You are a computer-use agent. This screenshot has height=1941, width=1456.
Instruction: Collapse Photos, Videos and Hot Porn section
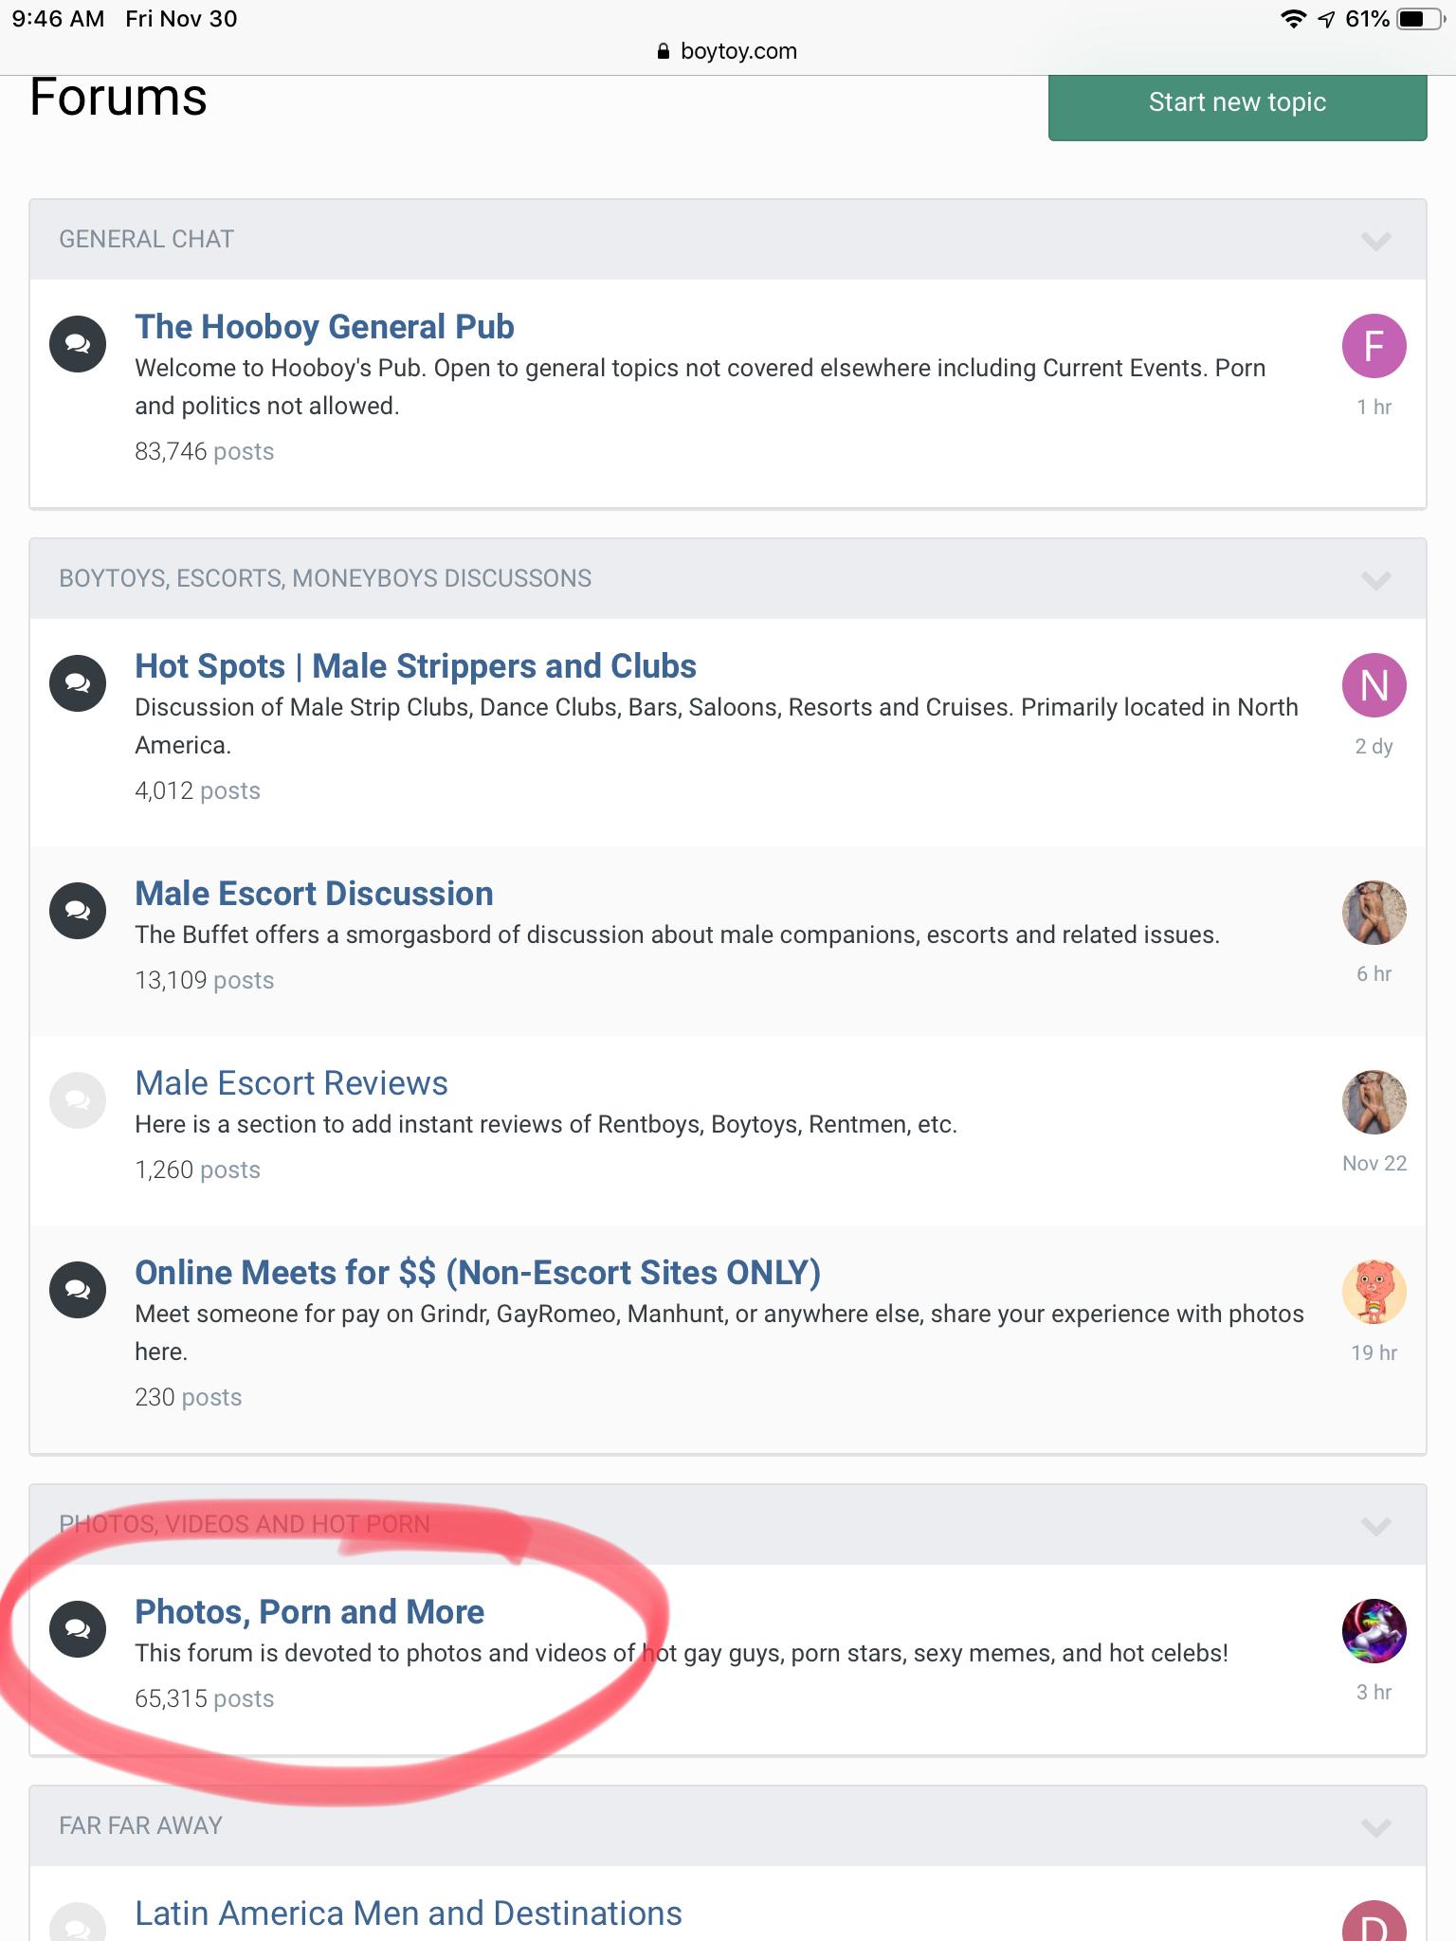pos(1375,1526)
